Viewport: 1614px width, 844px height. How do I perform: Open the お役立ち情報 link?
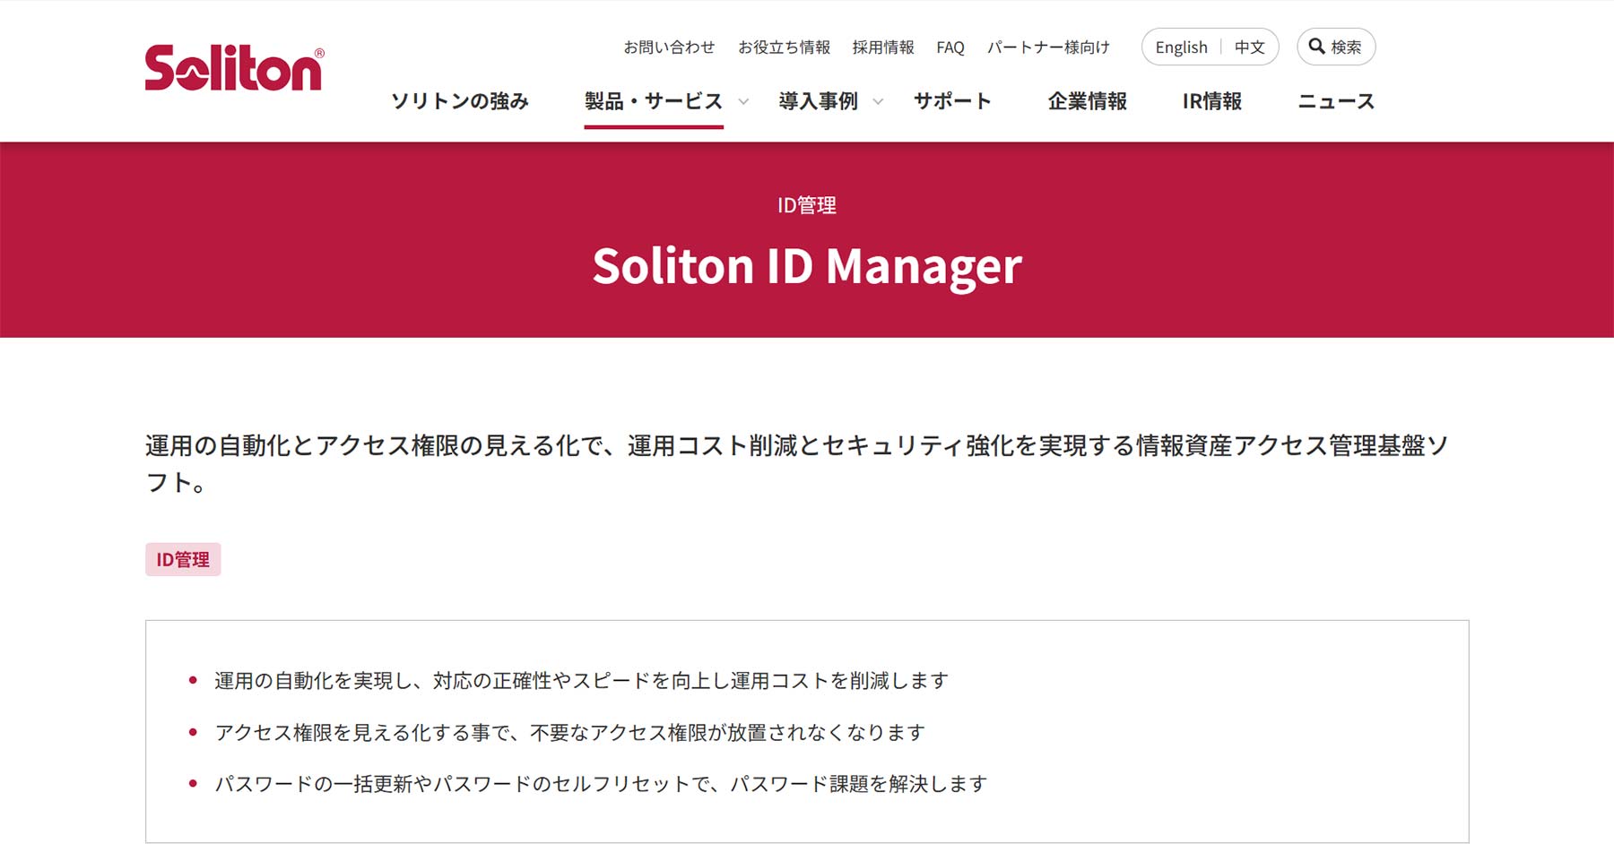784,47
